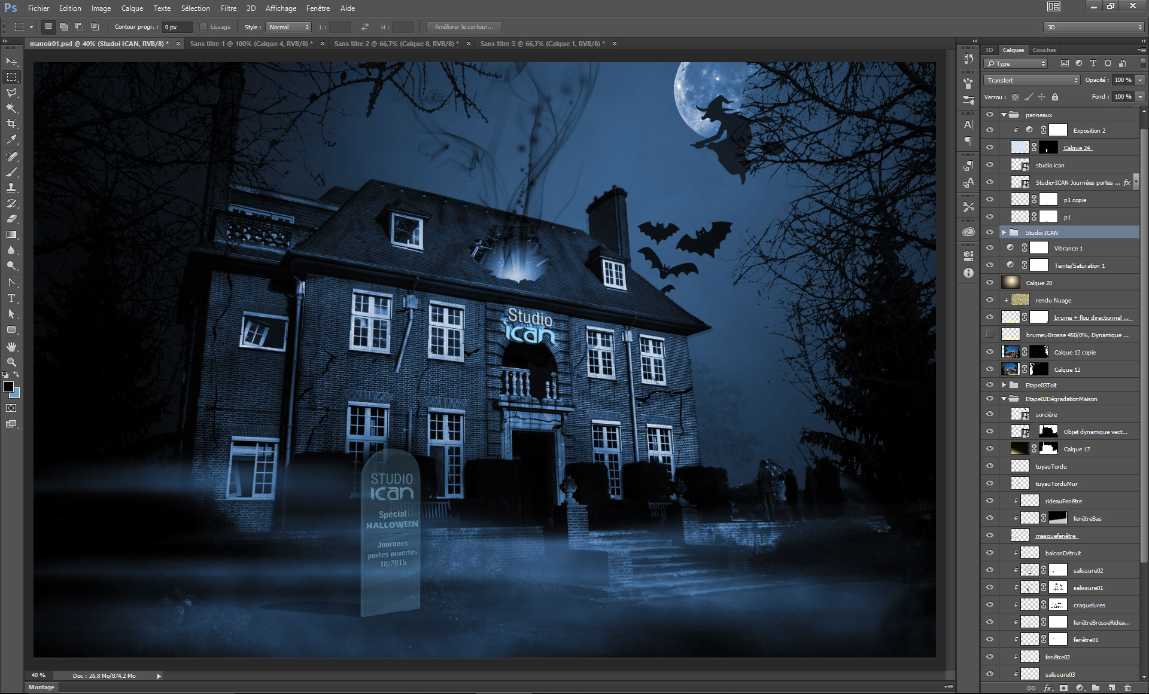Change the screen mode
Viewport: 1149px width, 694px height.
click(x=11, y=424)
